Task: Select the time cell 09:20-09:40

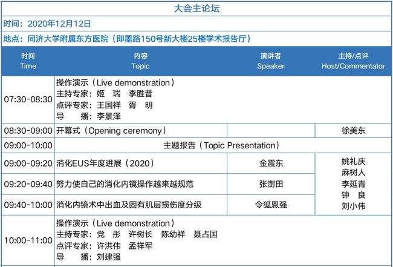Action: pyautogui.click(x=28, y=184)
